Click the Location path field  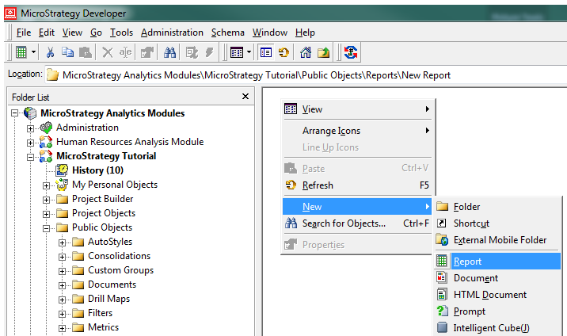pos(301,75)
